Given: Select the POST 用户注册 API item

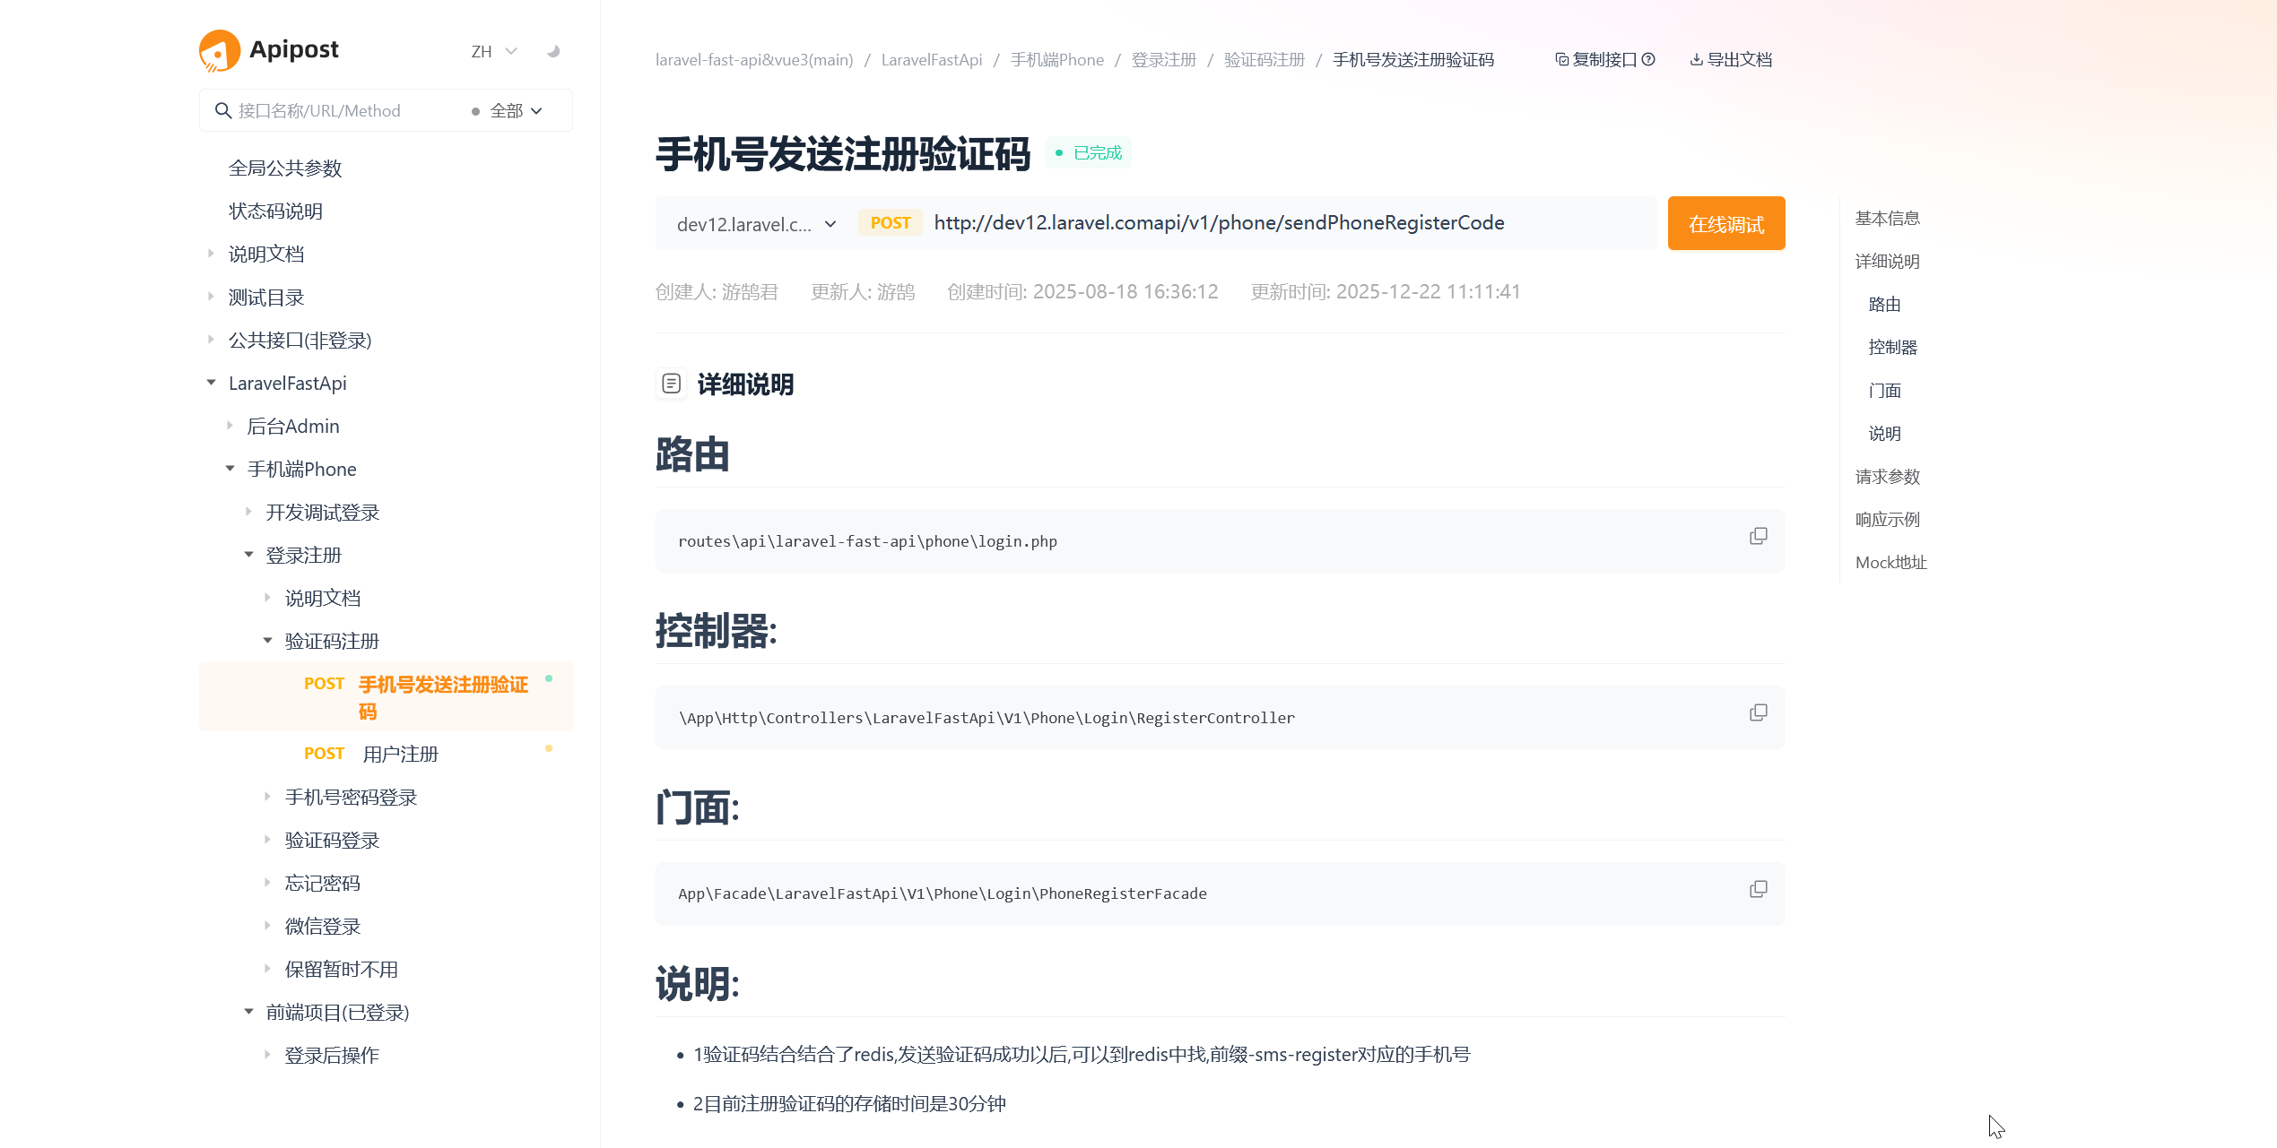Looking at the screenshot, I should coord(400,754).
